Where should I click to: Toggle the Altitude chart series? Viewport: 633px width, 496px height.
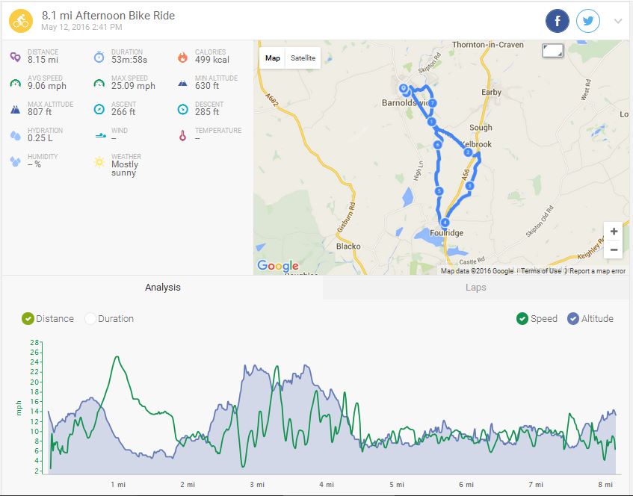pyautogui.click(x=573, y=319)
